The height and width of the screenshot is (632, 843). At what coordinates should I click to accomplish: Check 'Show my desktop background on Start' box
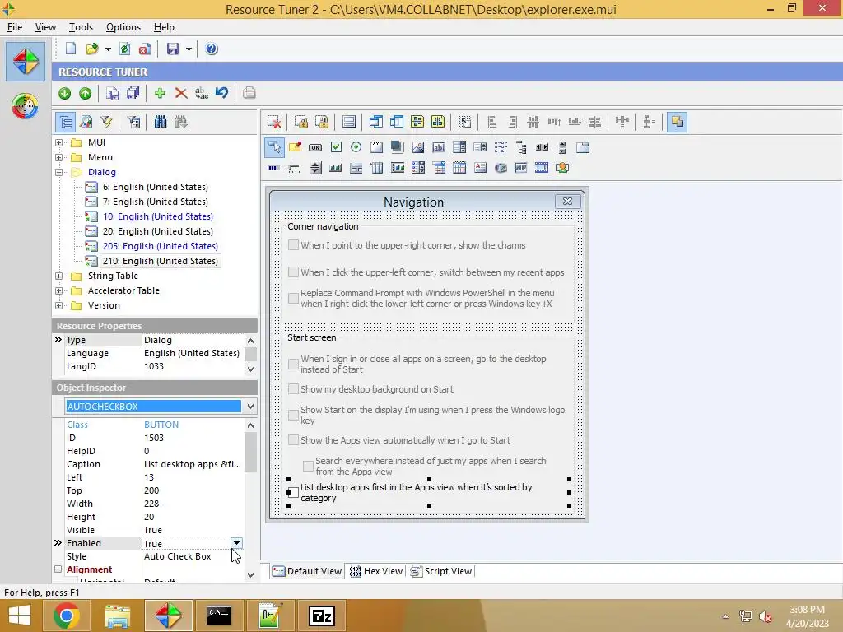pyautogui.click(x=293, y=389)
